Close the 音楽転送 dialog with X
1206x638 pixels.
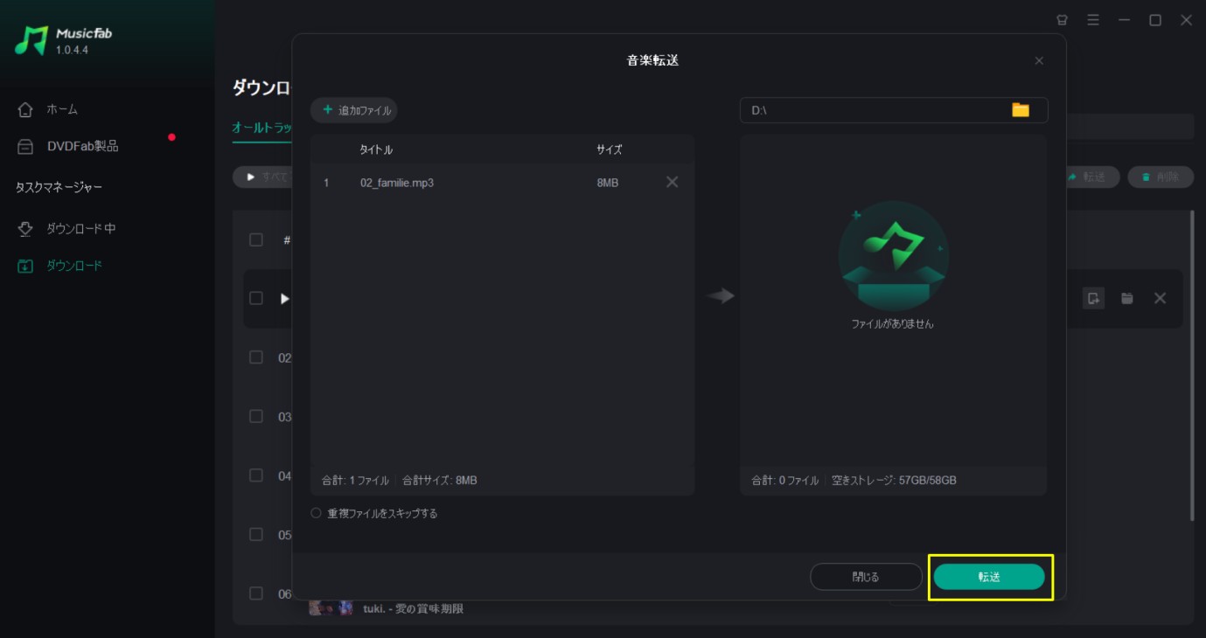coord(1039,60)
